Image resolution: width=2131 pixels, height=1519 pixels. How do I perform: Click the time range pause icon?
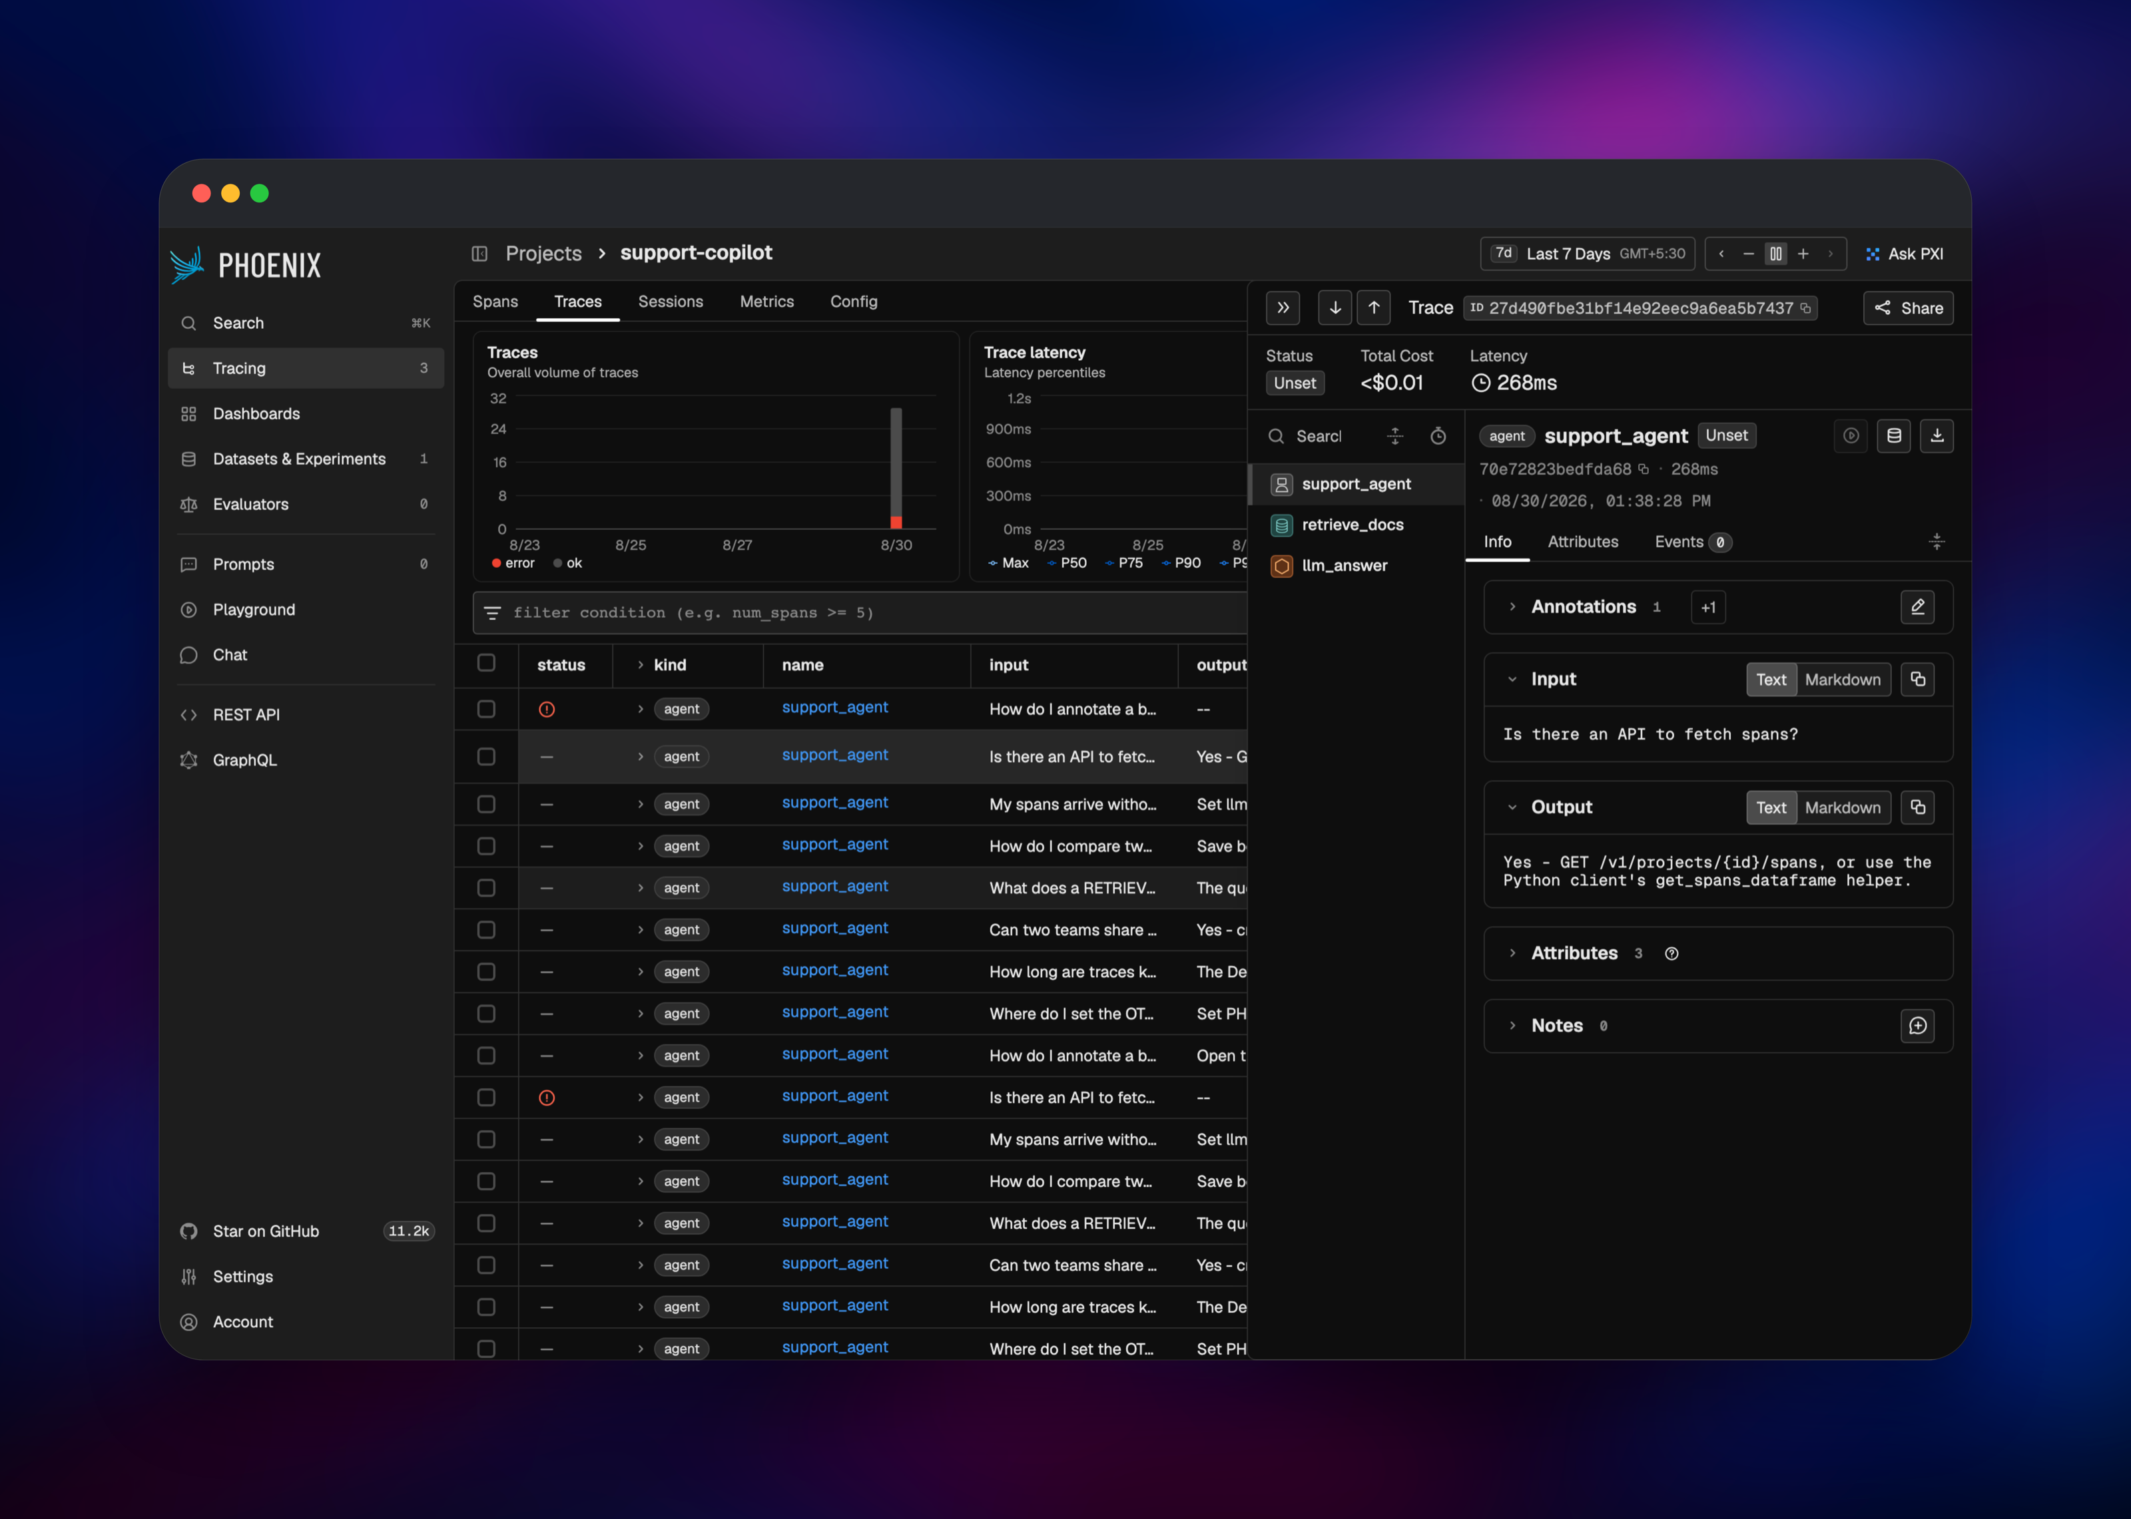click(1775, 254)
